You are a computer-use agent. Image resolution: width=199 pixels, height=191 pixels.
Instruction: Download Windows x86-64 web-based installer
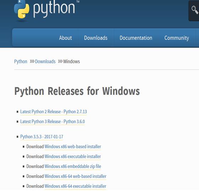click(x=75, y=176)
